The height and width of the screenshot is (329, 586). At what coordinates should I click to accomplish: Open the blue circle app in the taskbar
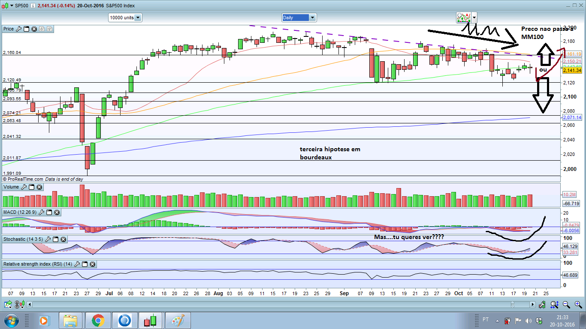coord(125,320)
